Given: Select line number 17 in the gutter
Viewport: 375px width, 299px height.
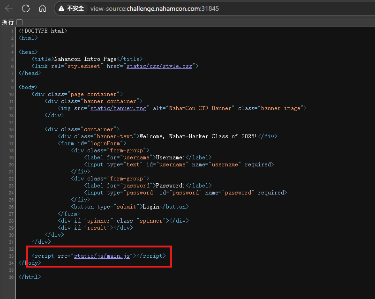Looking at the screenshot, I should [11, 144].
